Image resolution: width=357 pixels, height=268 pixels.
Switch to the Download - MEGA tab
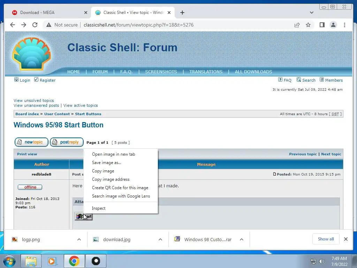[x=48, y=13]
